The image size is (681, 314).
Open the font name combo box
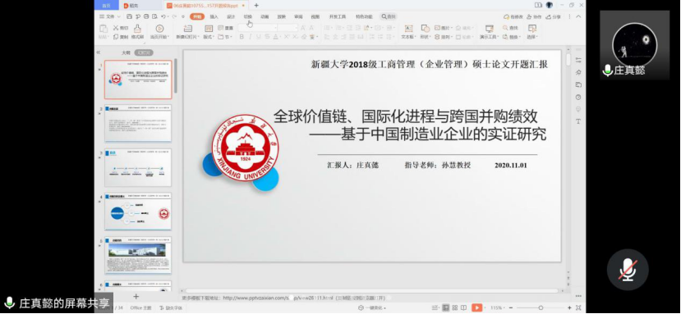(258, 28)
